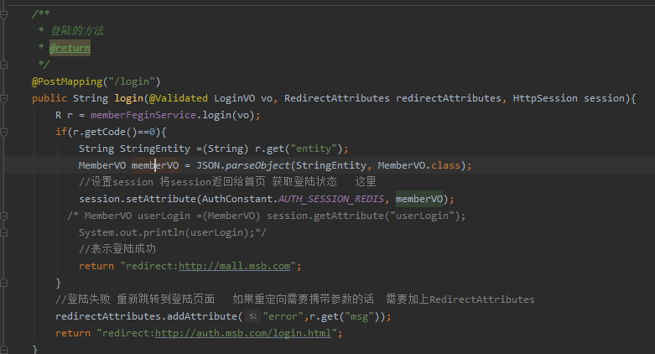Click the setAttribute method call

click(x=161, y=199)
